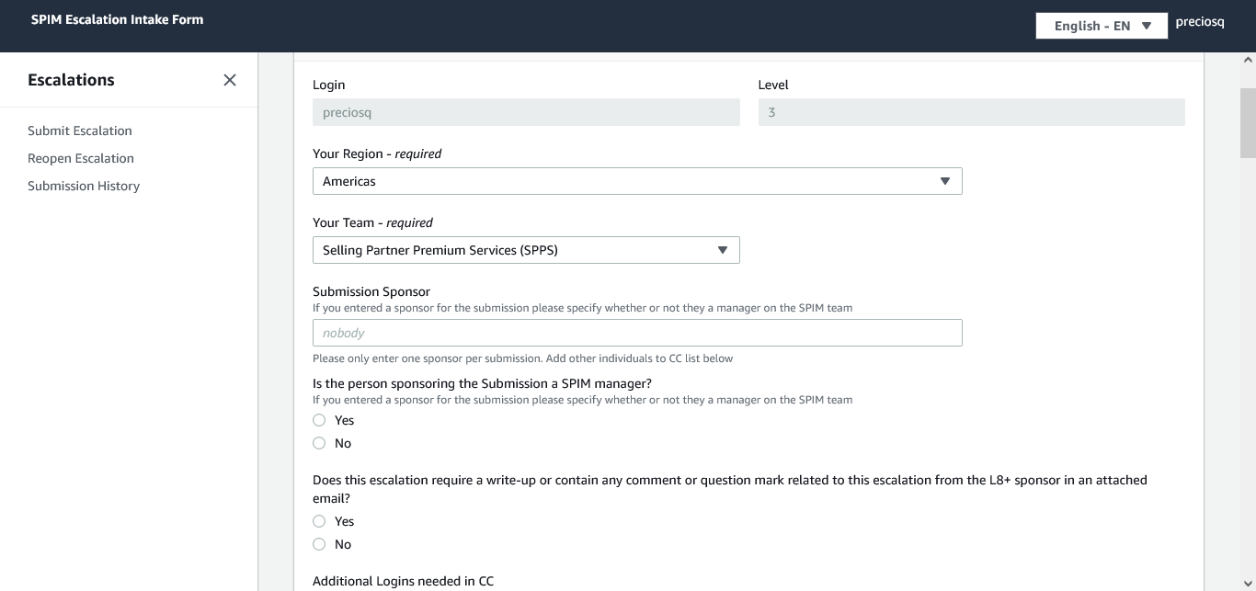
Task: Choose Yes for L8+ write-up question
Action: pos(319,521)
